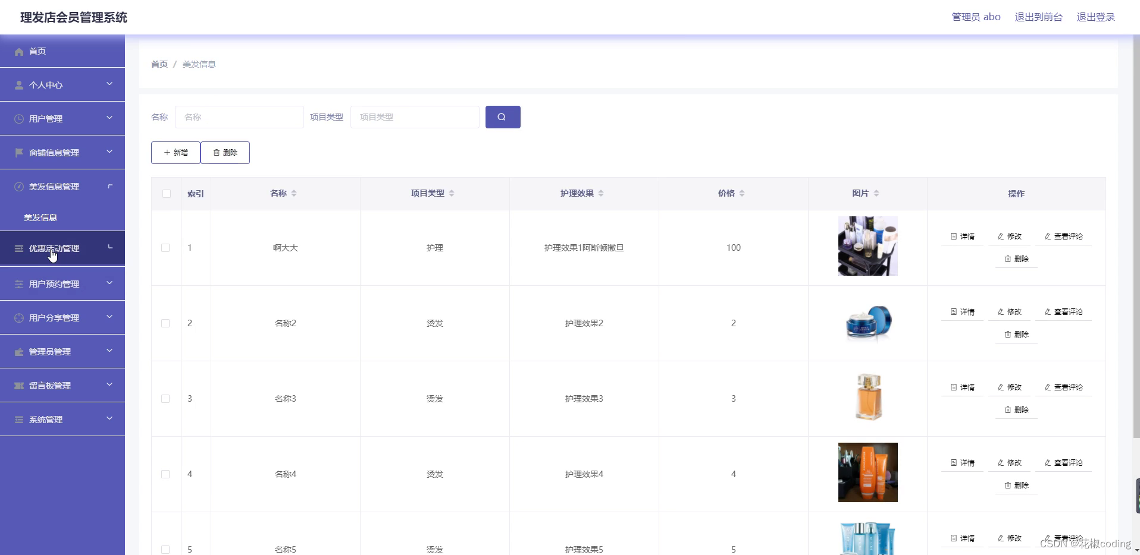Click 修改 for the 啊大大 row
Screen dimensions: 1140x555
pos(1010,236)
